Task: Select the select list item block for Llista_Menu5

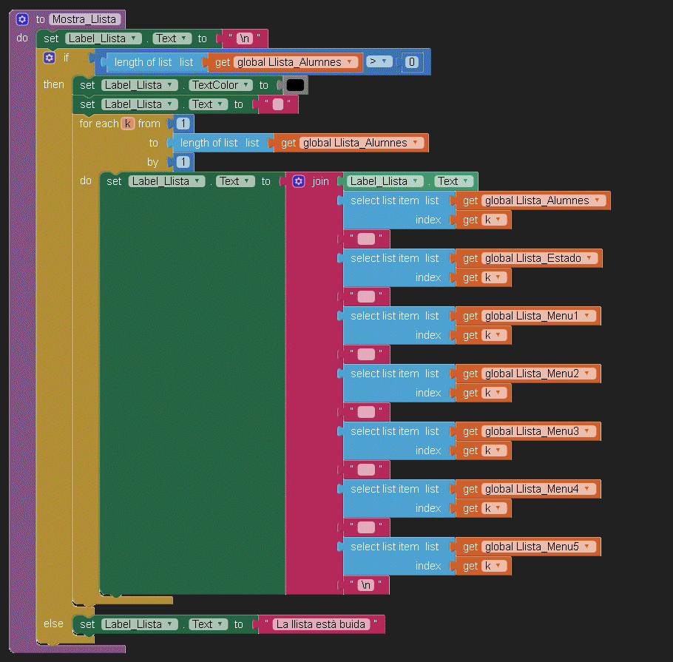Action: [x=385, y=547]
